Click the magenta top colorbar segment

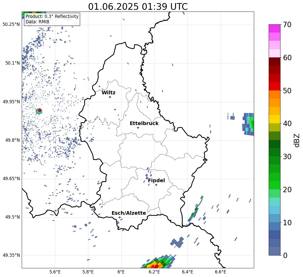pos(274,28)
